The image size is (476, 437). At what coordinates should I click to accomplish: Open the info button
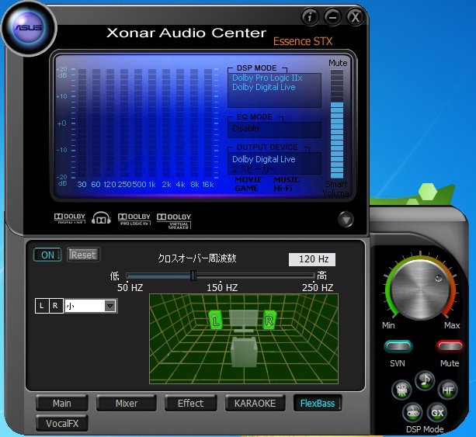[x=310, y=17]
